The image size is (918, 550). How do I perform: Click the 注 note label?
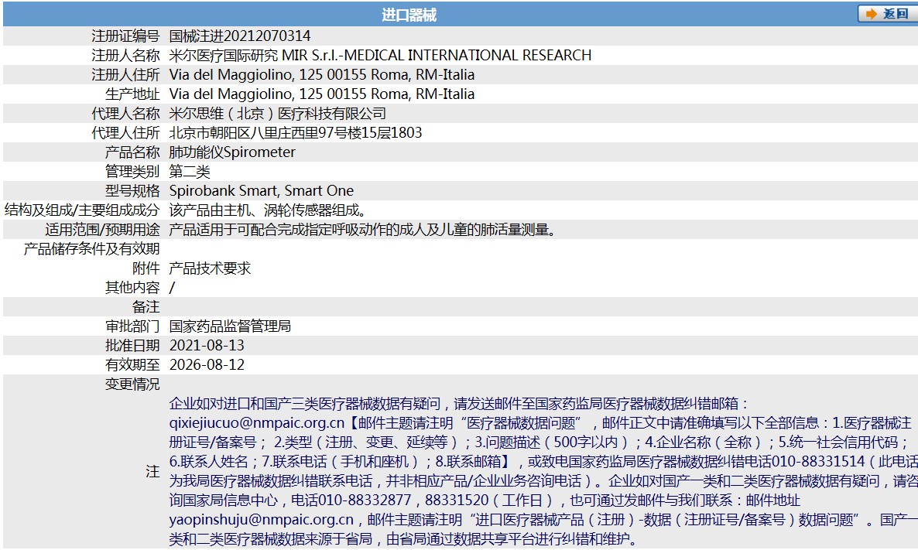click(x=152, y=472)
